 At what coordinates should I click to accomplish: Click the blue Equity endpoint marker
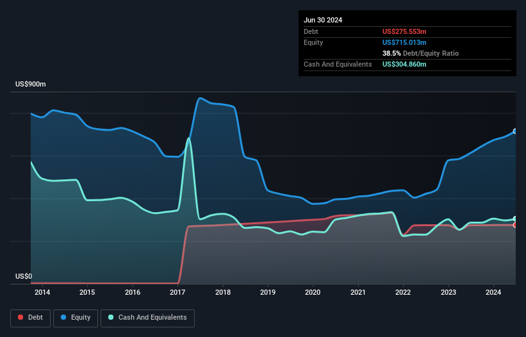point(515,131)
